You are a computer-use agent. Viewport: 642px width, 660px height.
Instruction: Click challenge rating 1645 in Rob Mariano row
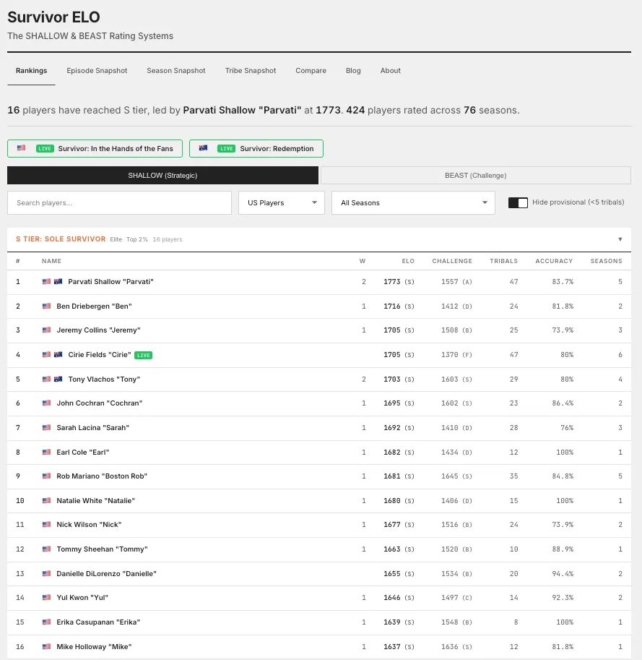coord(449,476)
